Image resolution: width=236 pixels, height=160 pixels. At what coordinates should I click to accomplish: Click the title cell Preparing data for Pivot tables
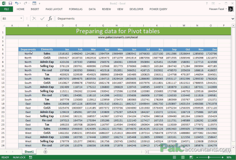(x=118, y=31)
